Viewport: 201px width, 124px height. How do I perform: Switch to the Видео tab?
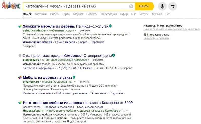tap(54, 14)
